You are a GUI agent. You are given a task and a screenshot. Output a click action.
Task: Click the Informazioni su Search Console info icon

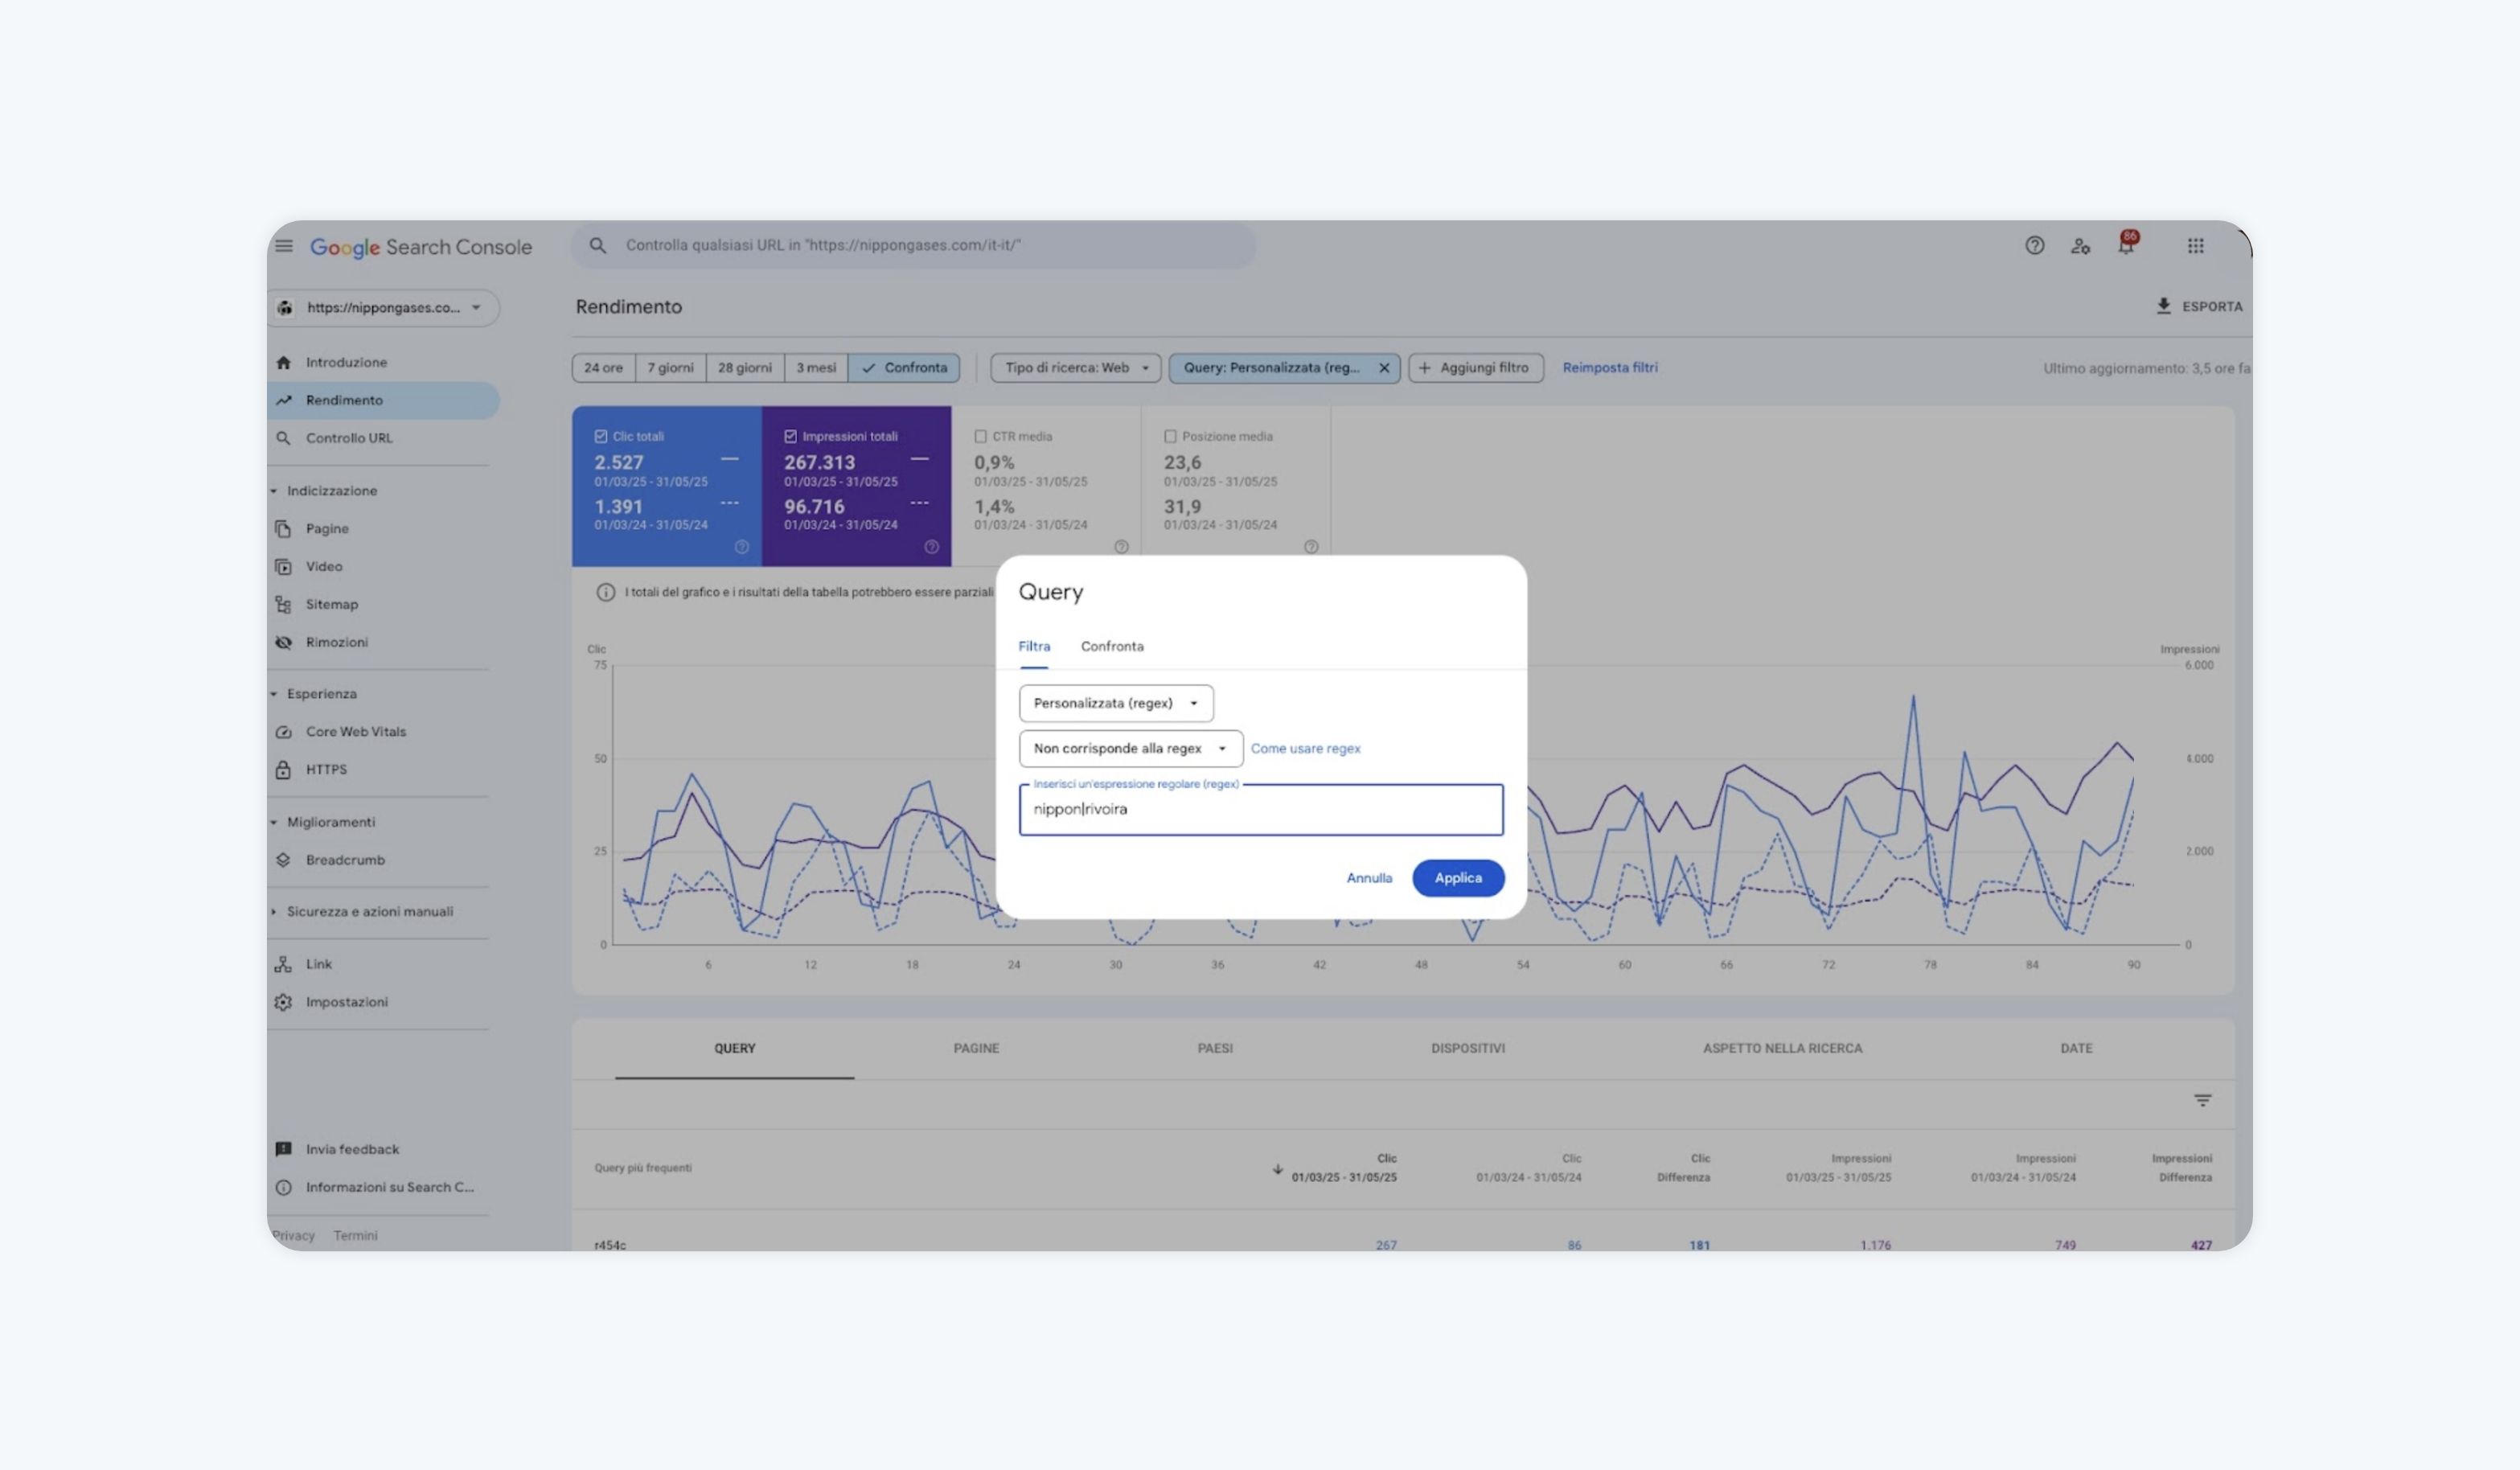click(x=284, y=1187)
